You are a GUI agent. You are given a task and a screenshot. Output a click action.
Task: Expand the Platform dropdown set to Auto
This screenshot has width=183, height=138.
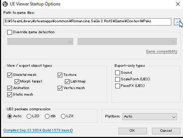click(150, 116)
